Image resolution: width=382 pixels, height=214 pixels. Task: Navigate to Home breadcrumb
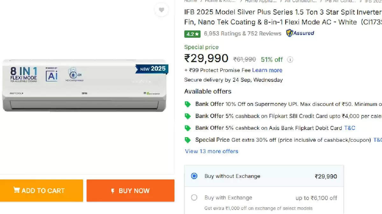pyautogui.click(x=190, y=1)
